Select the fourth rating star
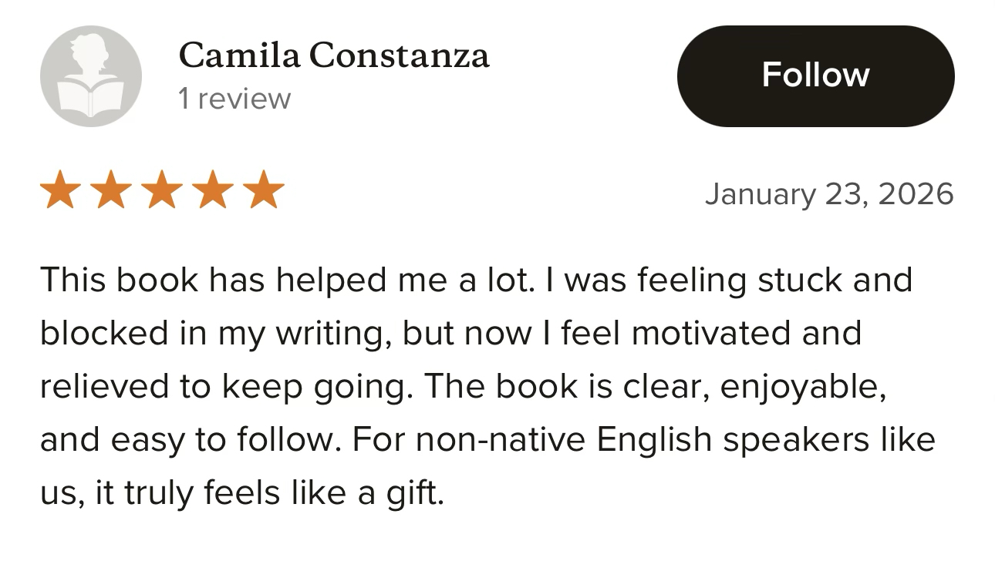 [x=213, y=190]
